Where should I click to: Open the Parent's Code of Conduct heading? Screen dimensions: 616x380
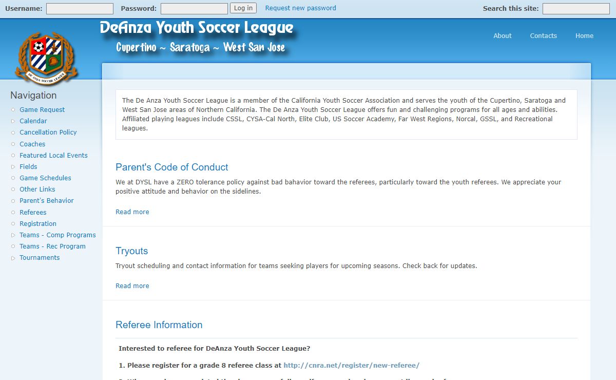172,167
